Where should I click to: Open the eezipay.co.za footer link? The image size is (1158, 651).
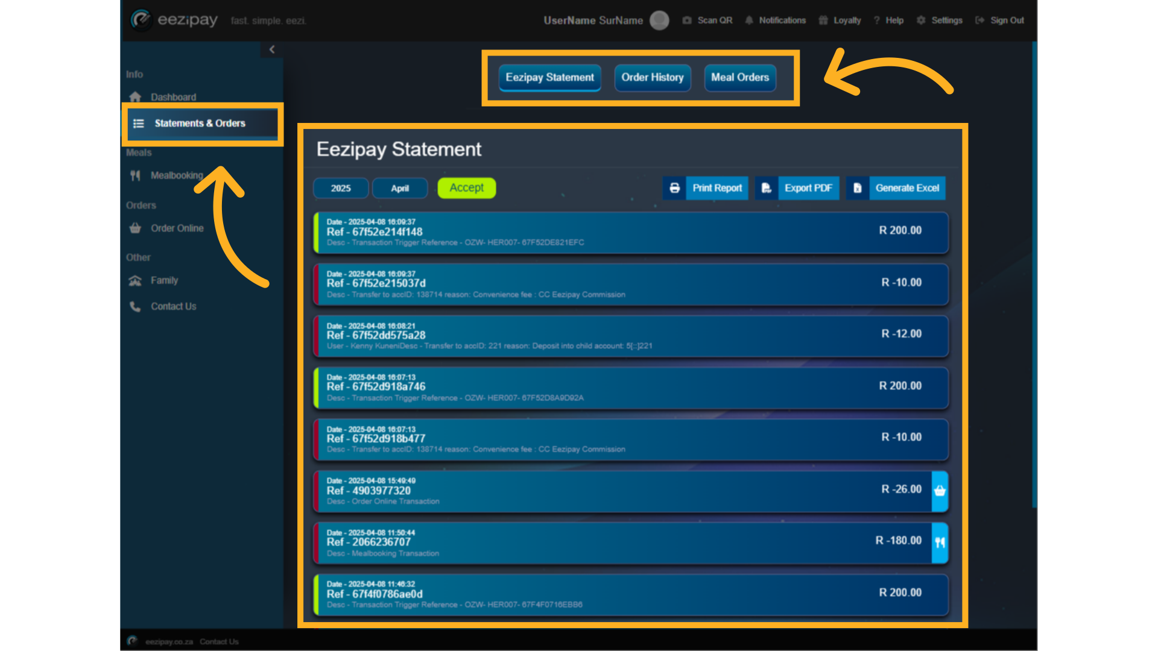click(170, 641)
